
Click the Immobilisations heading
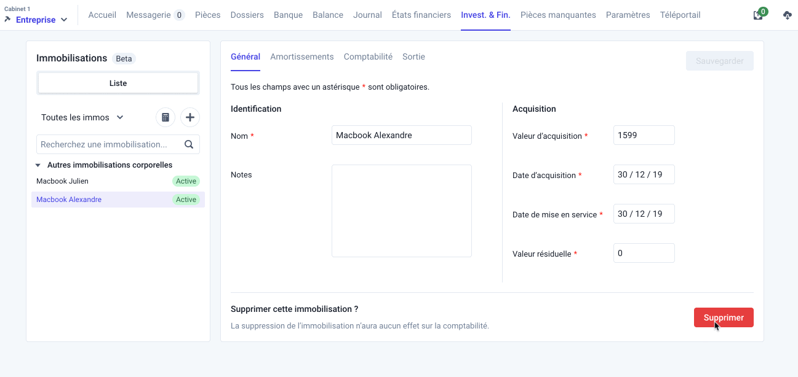[x=72, y=58]
